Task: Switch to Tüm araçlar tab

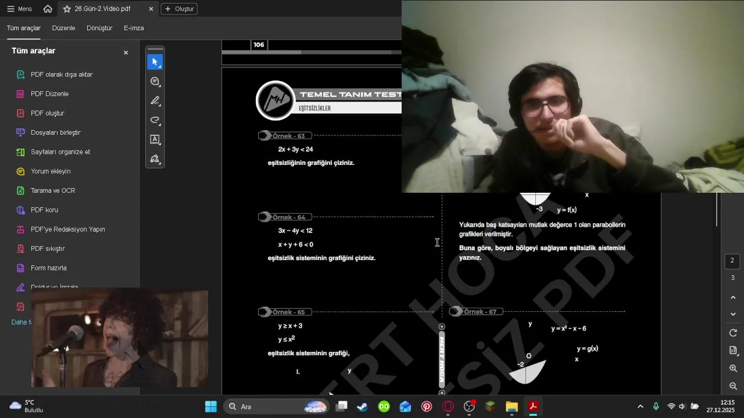Action: [24, 28]
